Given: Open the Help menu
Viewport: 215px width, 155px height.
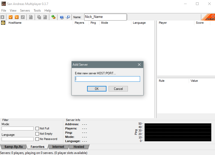Looking at the screenshot, I should 48,11.
